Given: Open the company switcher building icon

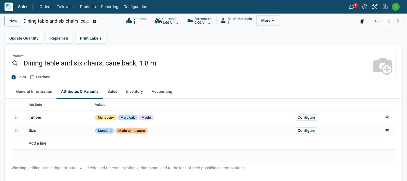Looking at the screenshot, I should tap(385, 7).
